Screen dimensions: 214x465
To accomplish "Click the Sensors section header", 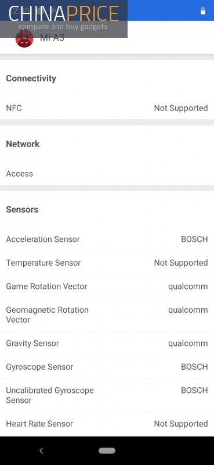I will [22, 209].
